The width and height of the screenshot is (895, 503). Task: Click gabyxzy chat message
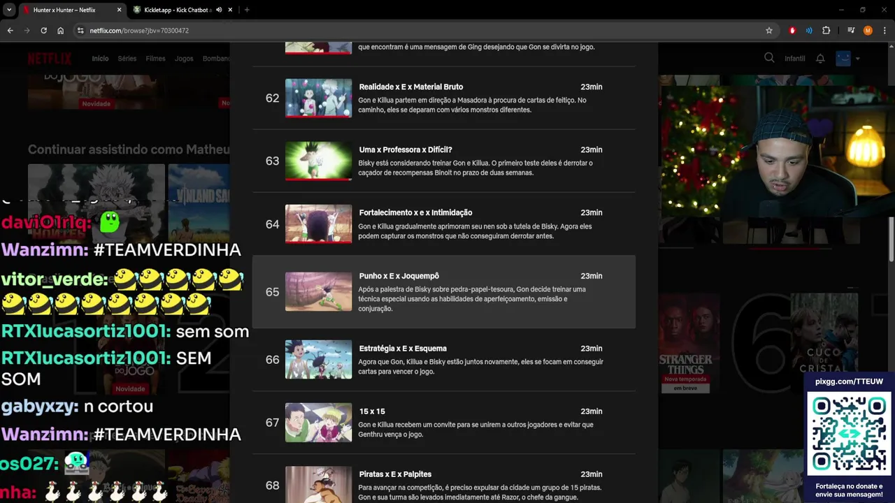[x=77, y=406]
